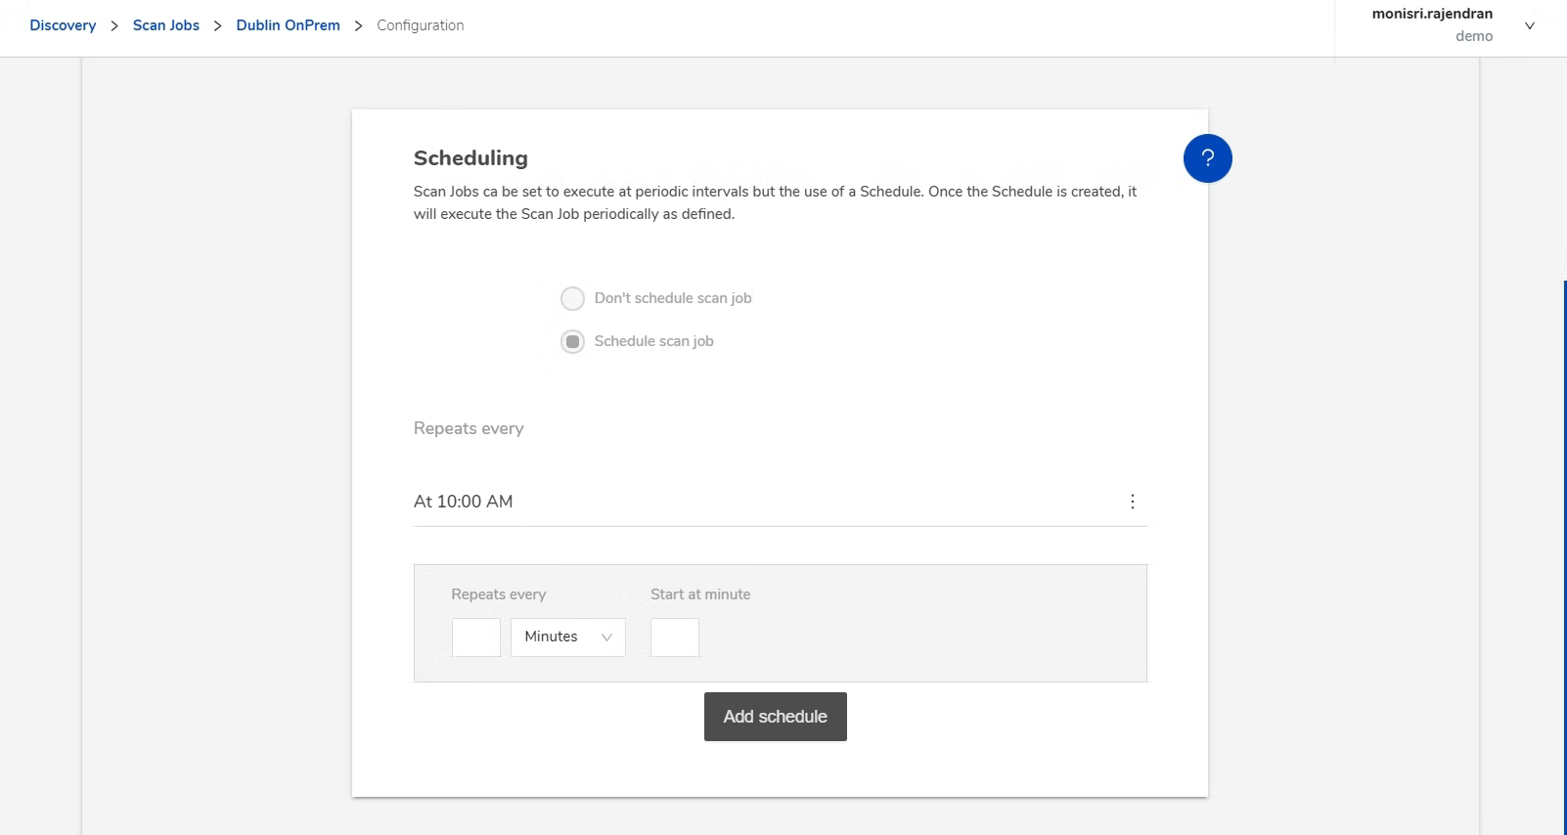The width and height of the screenshot is (1567, 835).
Task: Select Schedule scan job radio button
Action: click(572, 341)
